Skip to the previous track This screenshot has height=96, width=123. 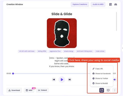[x=54, y=80]
